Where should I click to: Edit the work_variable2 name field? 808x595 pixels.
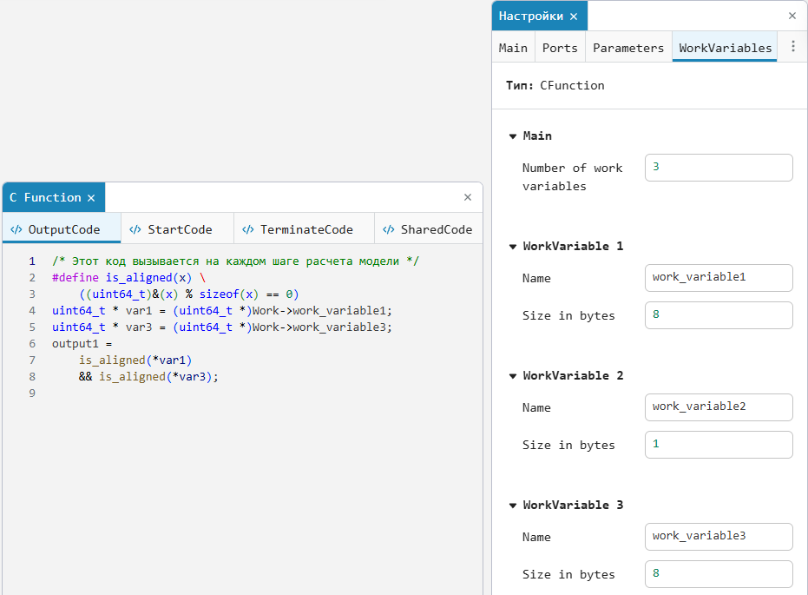[719, 407]
